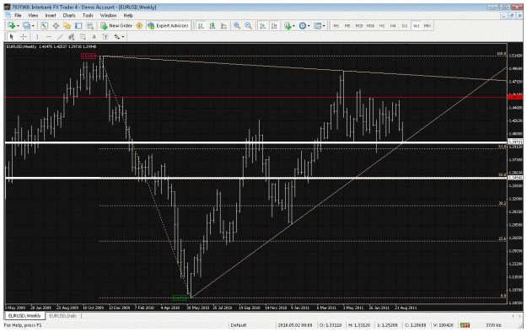
Task: Open the View menu
Action: tap(33, 15)
